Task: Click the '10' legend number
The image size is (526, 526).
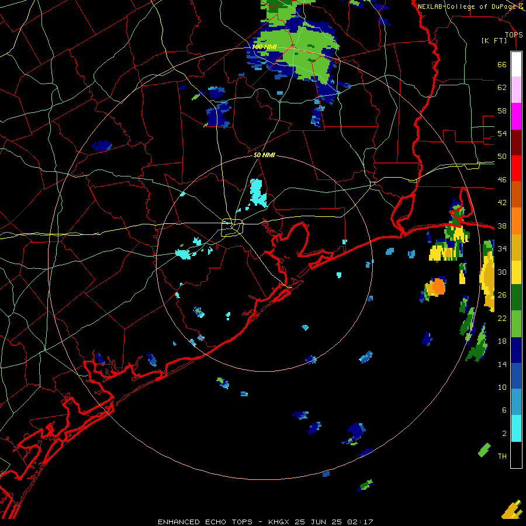Action: [502, 387]
